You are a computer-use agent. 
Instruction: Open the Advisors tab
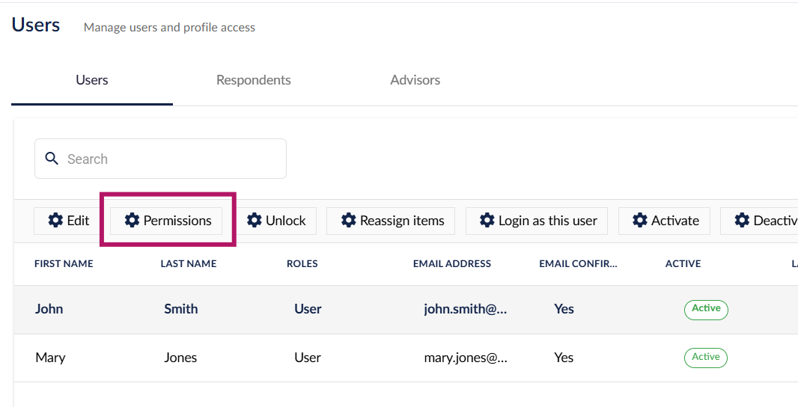click(415, 80)
